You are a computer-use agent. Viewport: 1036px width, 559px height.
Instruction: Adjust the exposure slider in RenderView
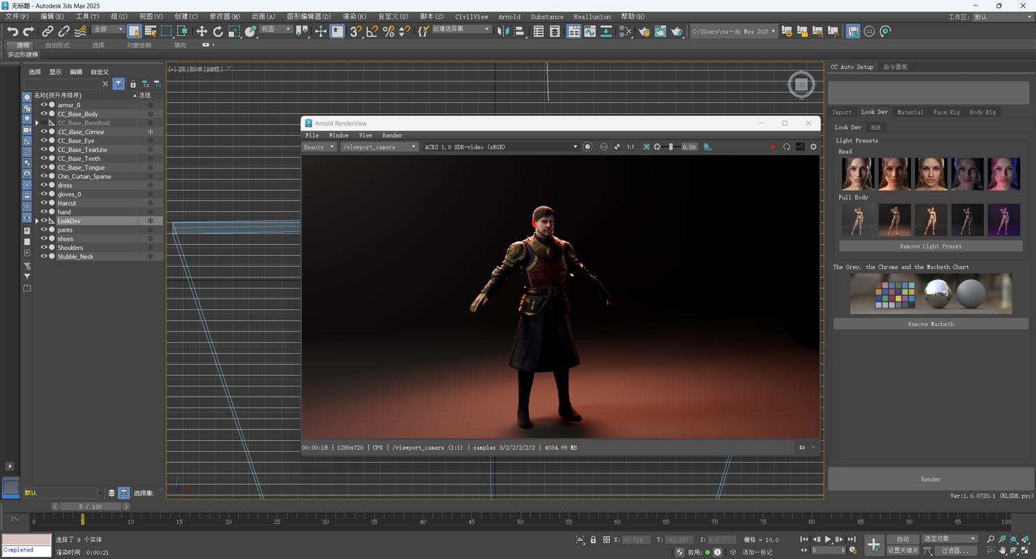[x=671, y=147]
